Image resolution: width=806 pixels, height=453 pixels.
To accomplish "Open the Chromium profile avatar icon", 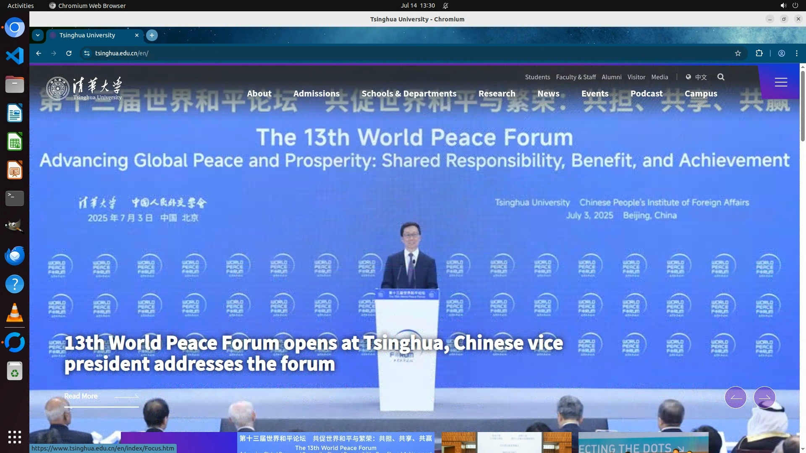I will (x=782, y=53).
